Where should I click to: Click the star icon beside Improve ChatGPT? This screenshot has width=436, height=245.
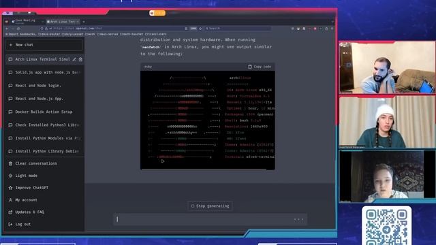pyautogui.click(x=10, y=188)
